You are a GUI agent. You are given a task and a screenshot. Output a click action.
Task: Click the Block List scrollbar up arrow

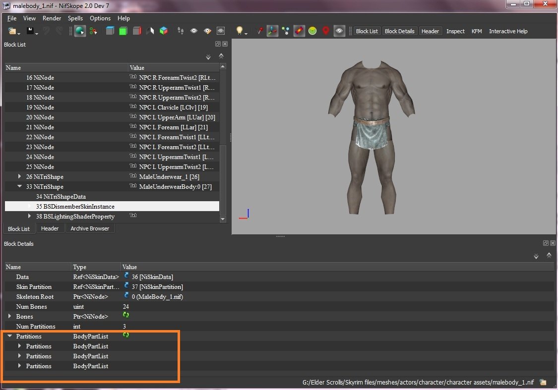[x=223, y=66]
